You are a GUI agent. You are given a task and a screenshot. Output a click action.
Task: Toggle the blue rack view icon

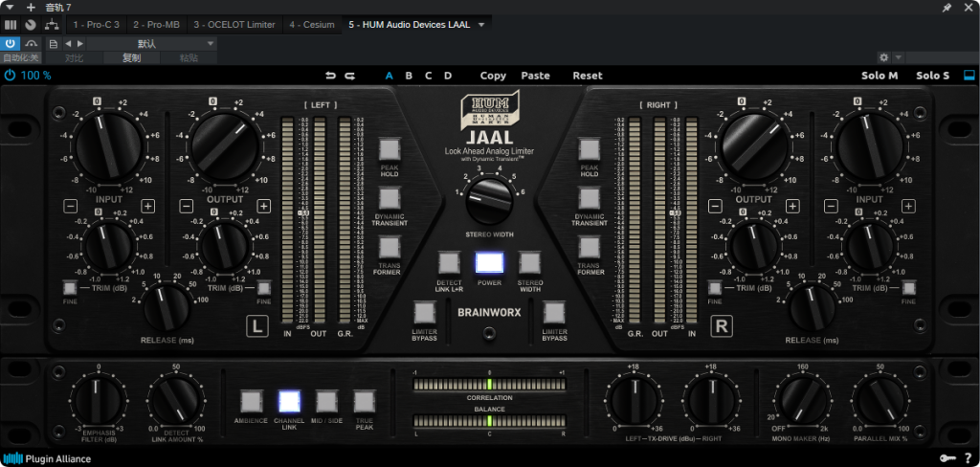pos(969,76)
